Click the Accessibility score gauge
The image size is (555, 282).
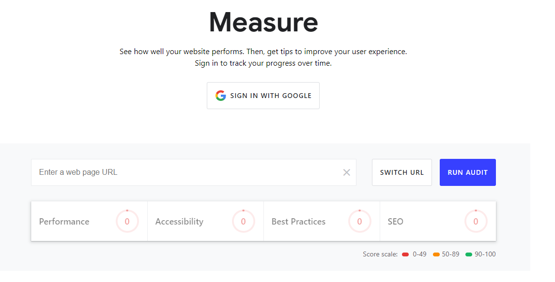[243, 221]
